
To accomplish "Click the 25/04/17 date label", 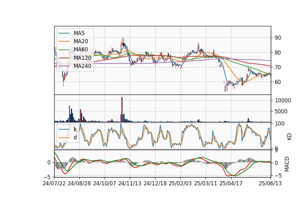I will (x=231, y=183).
